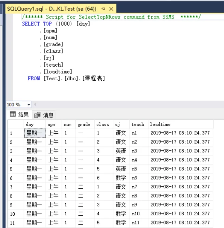The image size is (224, 228).
Task: Click the 语文 cell in row 7
Action: click(121, 187)
